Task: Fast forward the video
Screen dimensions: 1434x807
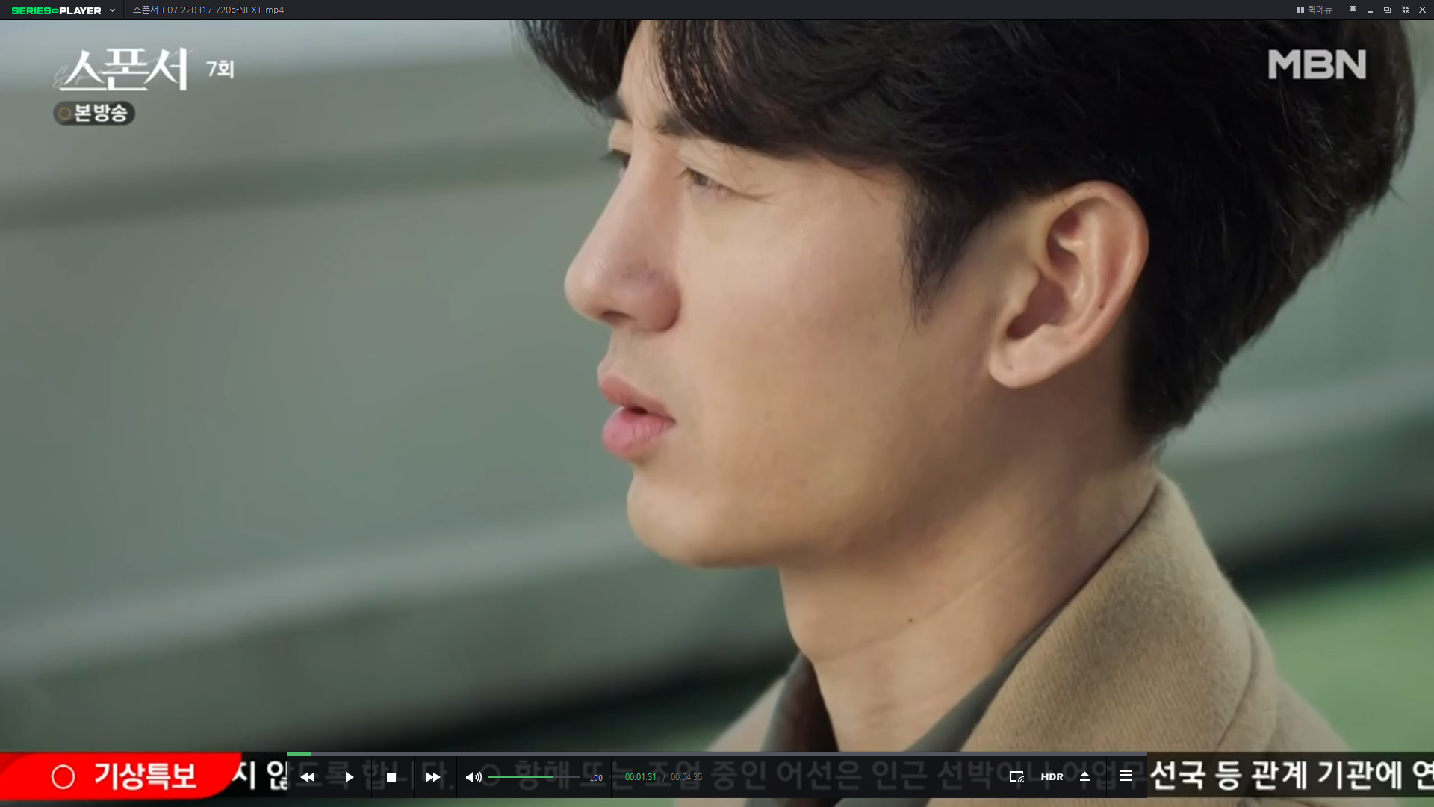Action: [433, 777]
